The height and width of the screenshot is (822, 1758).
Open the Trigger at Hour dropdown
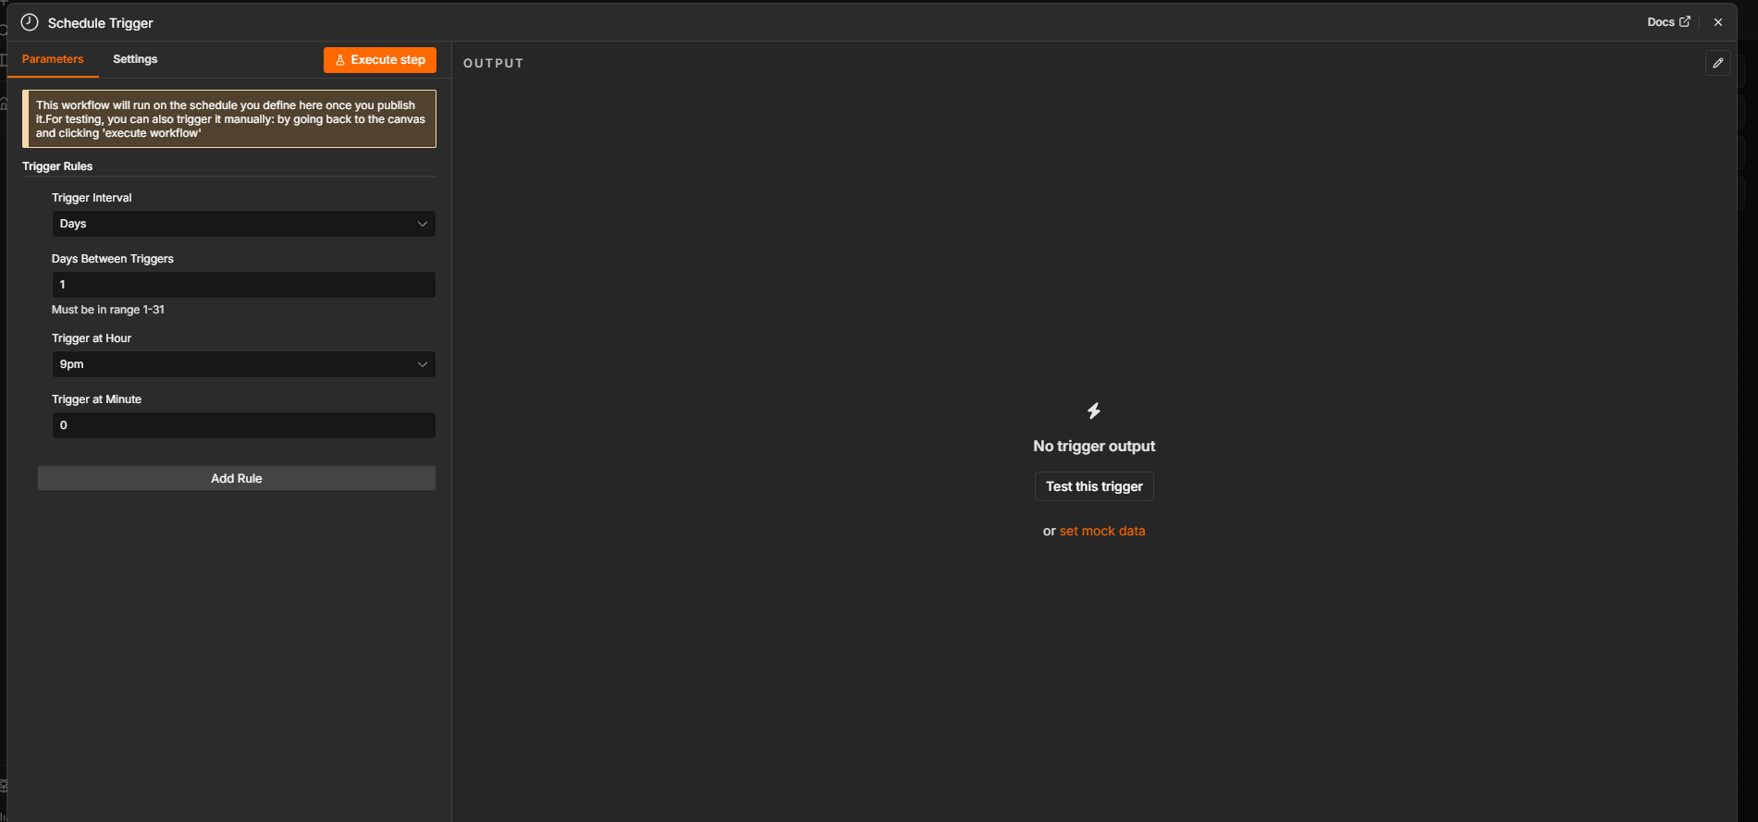click(243, 364)
